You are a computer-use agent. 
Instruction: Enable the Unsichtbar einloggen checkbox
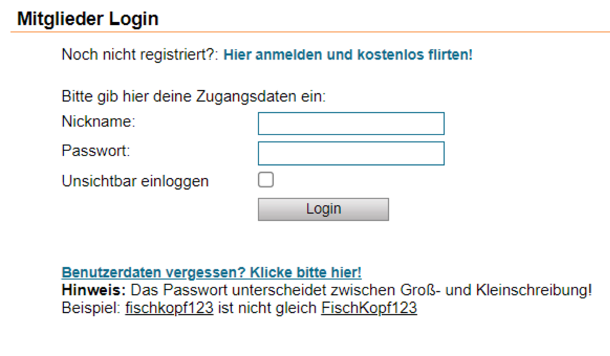pos(266,180)
